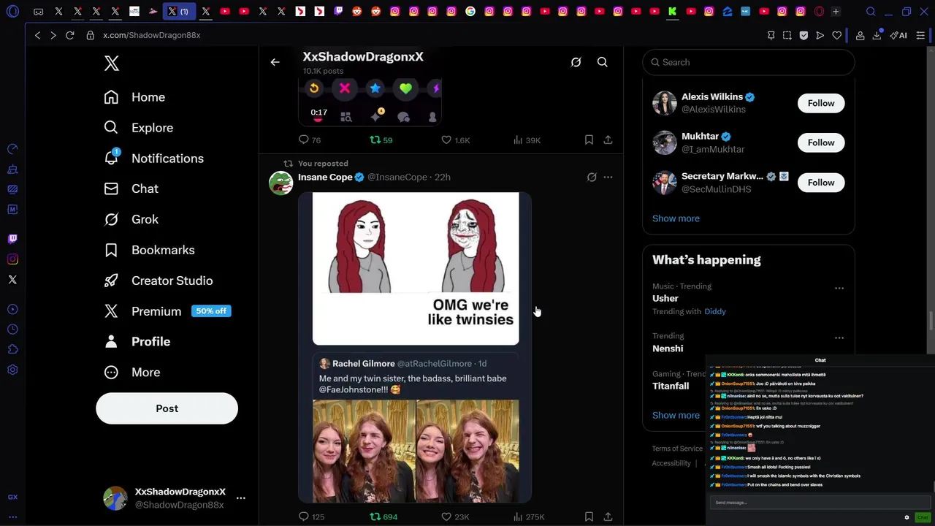Navigate to Home

[x=134, y=97]
